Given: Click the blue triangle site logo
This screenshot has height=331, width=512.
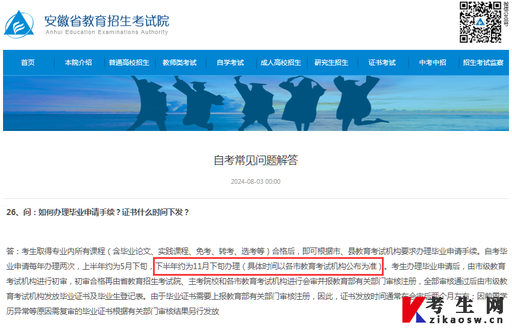Looking at the screenshot, I should click(19, 24).
